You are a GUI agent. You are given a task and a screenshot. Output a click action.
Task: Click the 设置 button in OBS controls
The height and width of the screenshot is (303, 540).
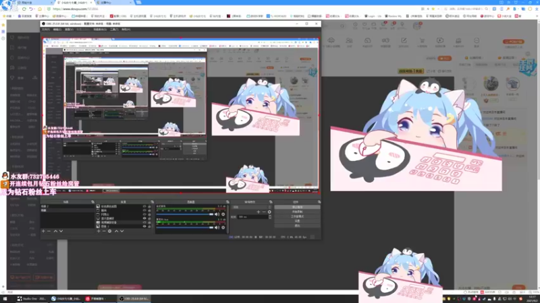coord(297,221)
